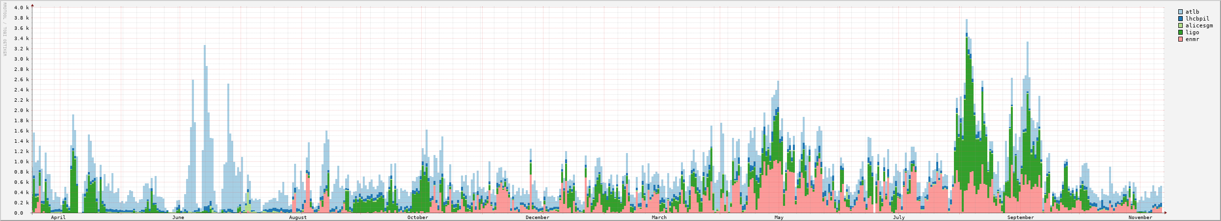
Task: Click the March month axis label
Action: tap(659, 218)
